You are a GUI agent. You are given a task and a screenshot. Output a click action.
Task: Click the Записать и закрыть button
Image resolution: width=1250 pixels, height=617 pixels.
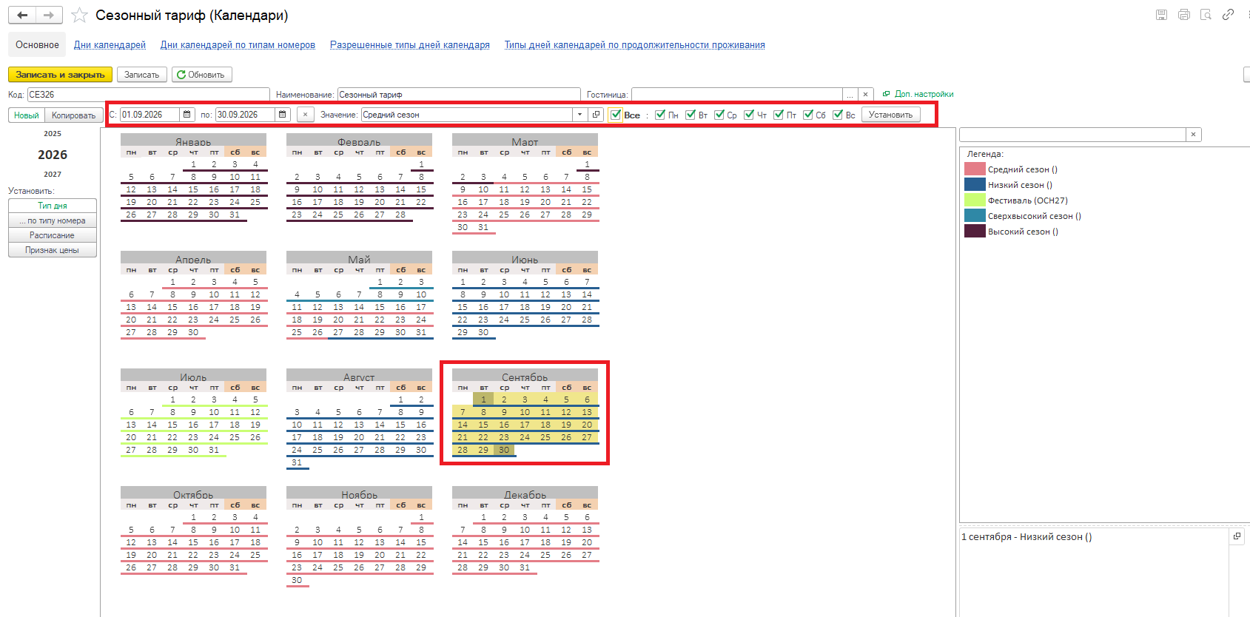60,75
